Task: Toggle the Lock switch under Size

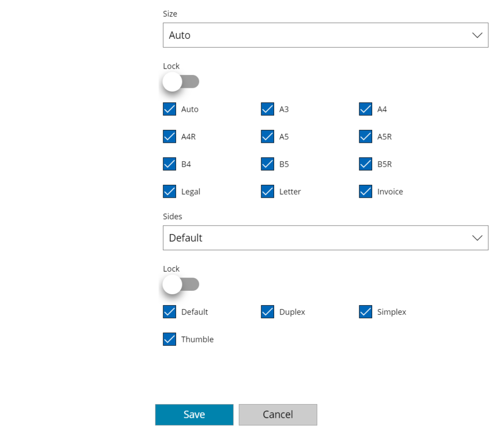Action: pos(181,82)
